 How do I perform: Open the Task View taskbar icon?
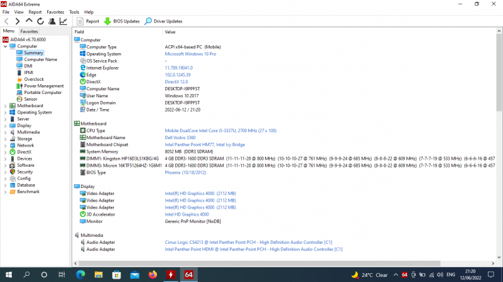pos(62,274)
